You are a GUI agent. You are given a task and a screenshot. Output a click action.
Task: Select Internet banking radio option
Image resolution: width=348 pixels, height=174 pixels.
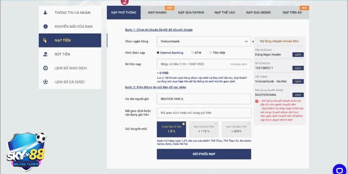[170, 53]
